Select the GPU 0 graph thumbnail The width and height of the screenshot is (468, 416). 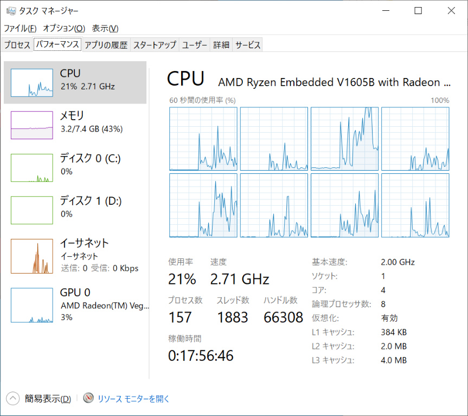pos(32,305)
